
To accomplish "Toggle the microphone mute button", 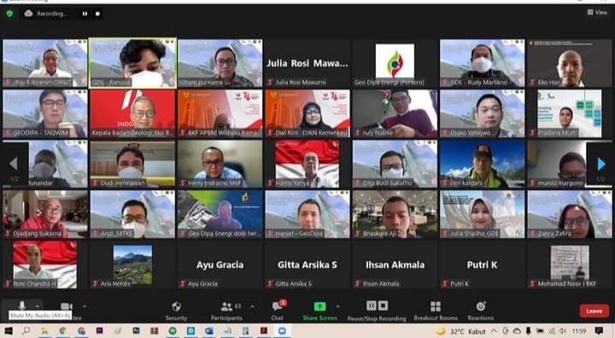I will click(x=21, y=306).
